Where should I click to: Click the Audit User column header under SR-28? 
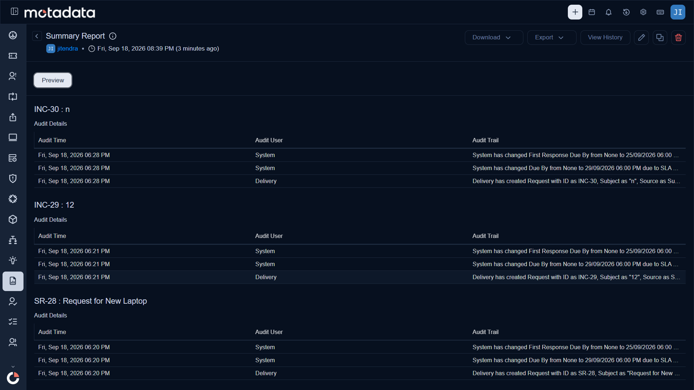(269, 332)
